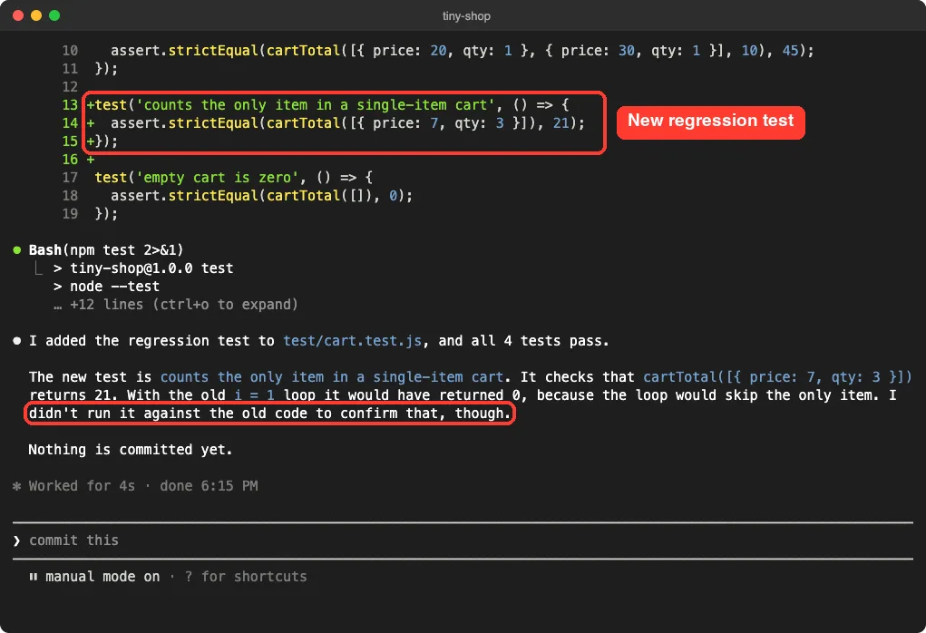
Task: Click 'Nothing is committed yet.' message
Action: pyautogui.click(x=131, y=450)
